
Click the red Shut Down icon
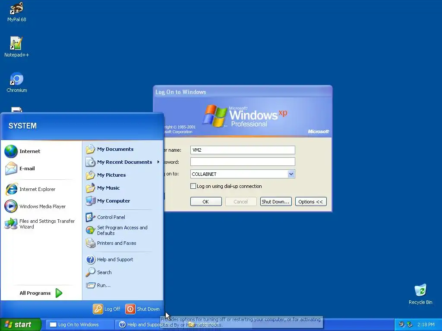pyautogui.click(x=130, y=309)
